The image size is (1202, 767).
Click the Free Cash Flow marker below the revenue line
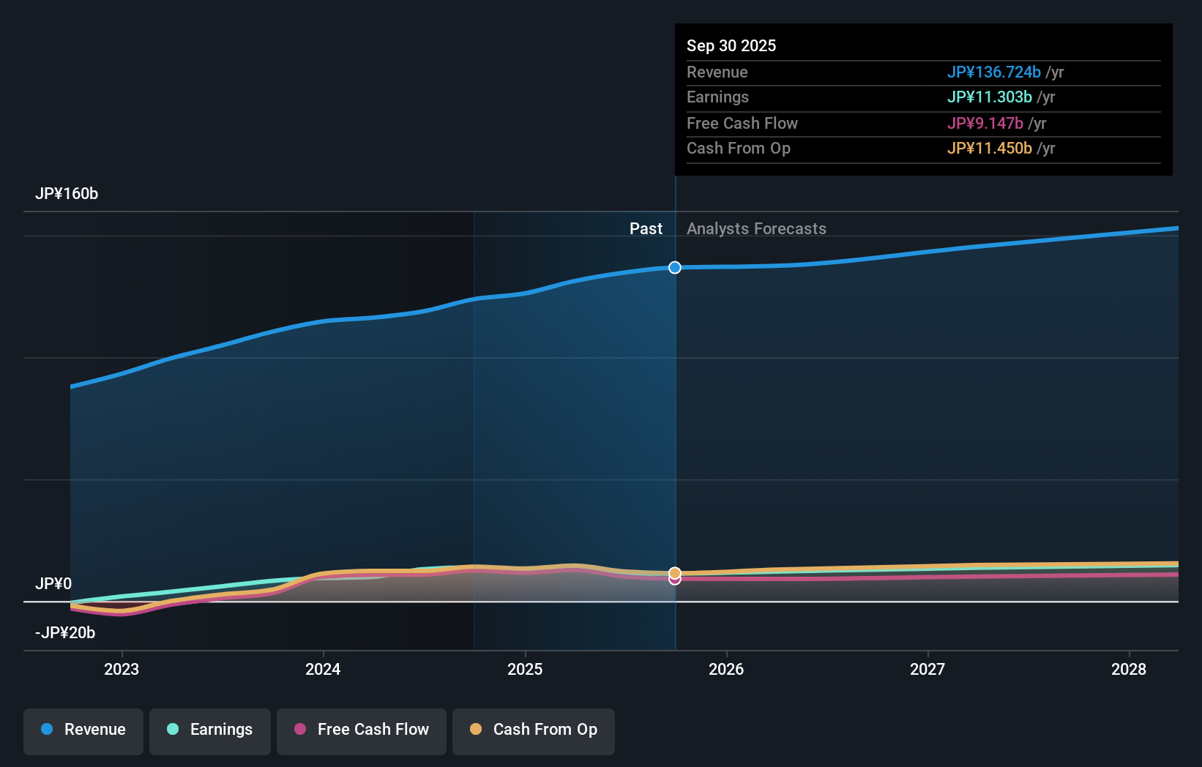pos(674,580)
